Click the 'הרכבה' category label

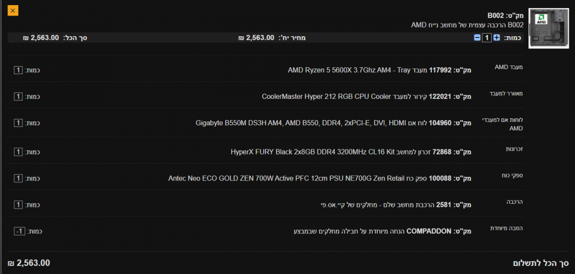pos(514,202)
